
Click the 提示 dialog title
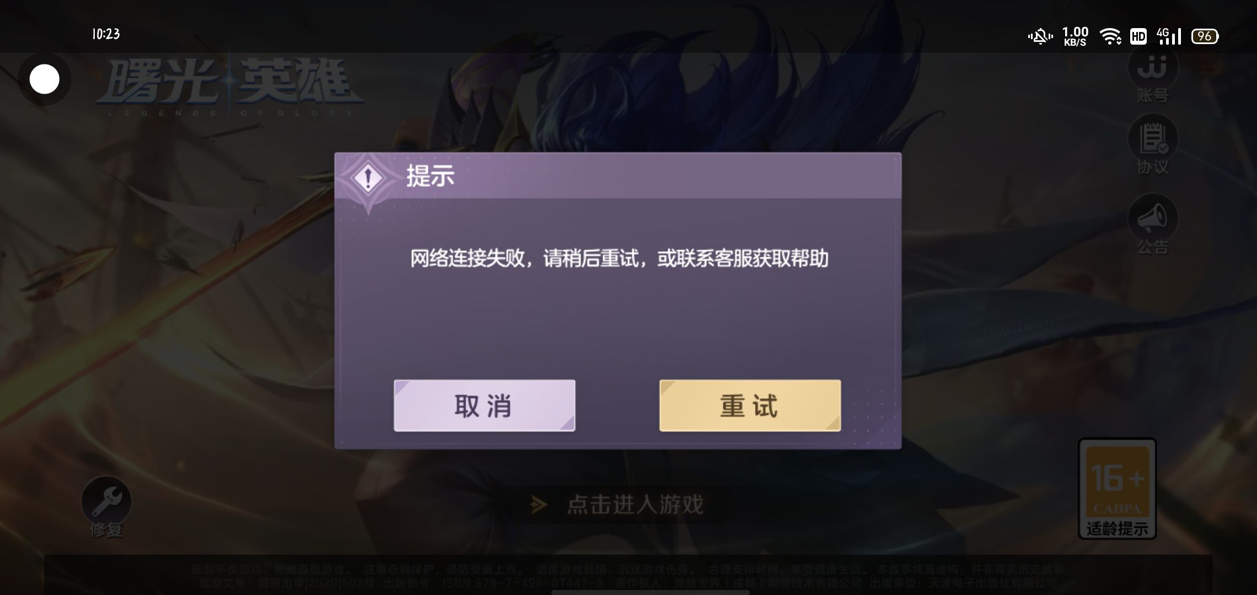coord(431,176)
